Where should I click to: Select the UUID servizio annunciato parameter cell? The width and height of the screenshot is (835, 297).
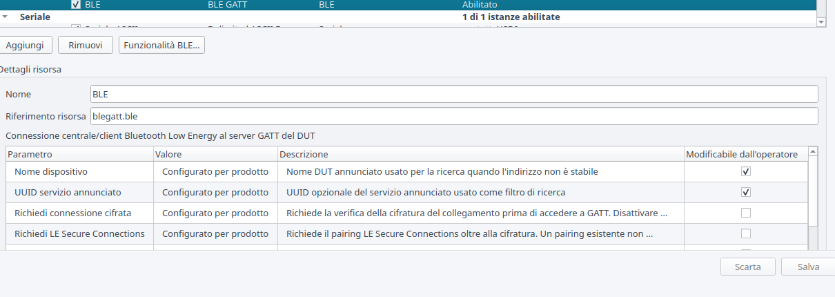79,192
